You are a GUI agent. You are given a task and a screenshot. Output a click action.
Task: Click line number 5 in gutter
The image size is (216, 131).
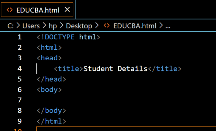tap(20, 79)
